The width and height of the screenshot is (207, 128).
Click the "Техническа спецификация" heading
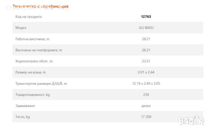point(40,6)
